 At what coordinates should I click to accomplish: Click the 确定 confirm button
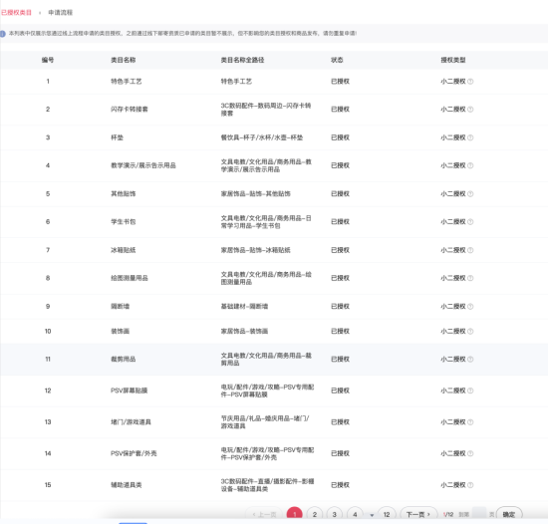point(509,514)
